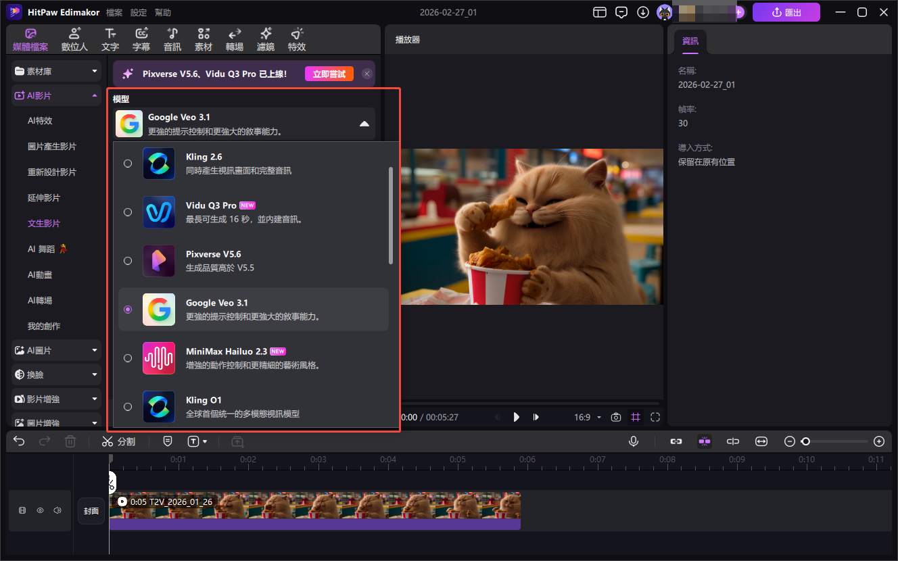Choose MiniMax Hailuo 2.3 radio button
Image resolution: width=898 pixels, height=561 pixels.
pyautogui.click(x=128, y=358)
